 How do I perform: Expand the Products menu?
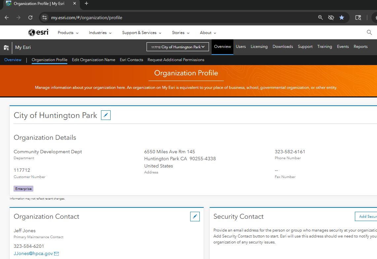tap(68, 33)
